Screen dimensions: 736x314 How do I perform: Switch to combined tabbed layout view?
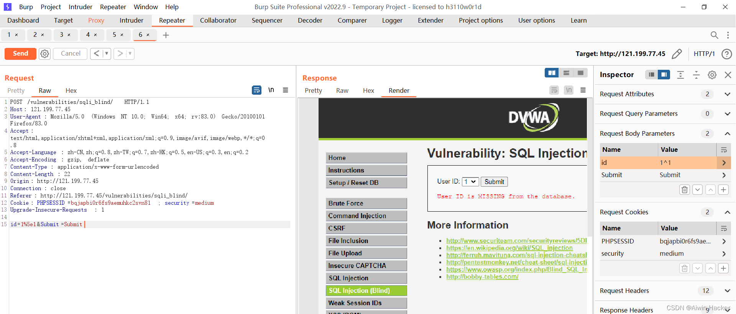point(580,73)
